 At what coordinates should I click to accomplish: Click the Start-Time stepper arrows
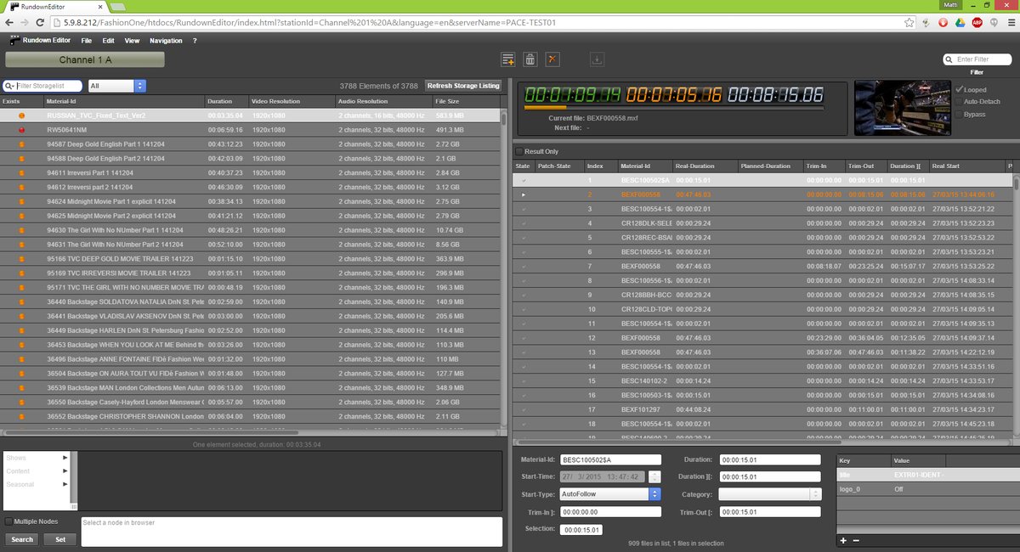[x=656, y=476]
